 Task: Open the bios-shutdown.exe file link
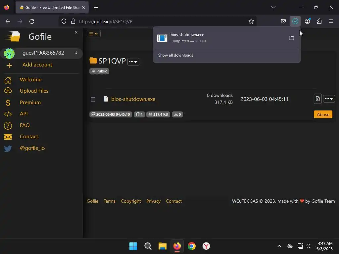[133, 99]
